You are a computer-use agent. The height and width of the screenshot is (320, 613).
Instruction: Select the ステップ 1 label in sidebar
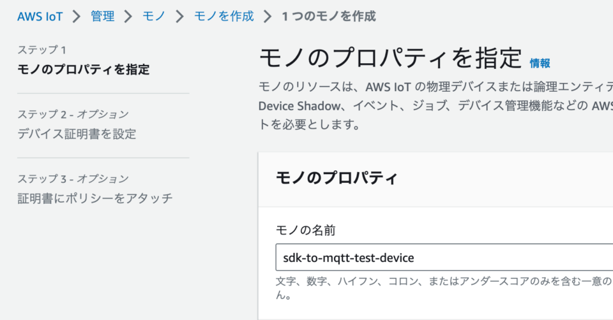click(x=42, y=50)
